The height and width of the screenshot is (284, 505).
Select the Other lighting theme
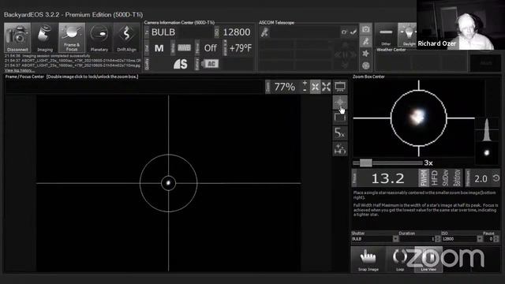386,35
